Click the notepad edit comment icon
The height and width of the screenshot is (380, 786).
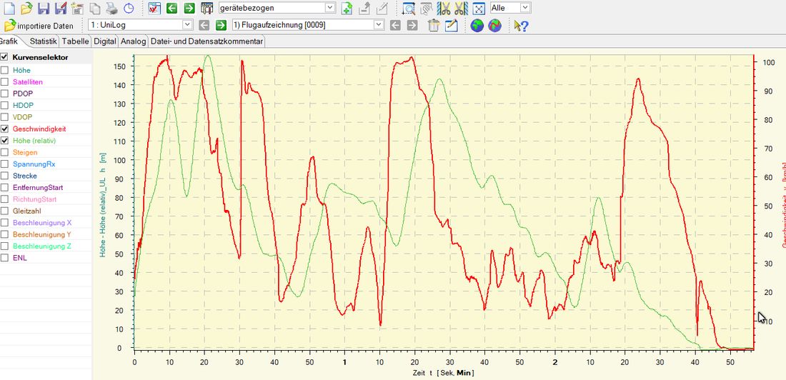pos(451,26)
